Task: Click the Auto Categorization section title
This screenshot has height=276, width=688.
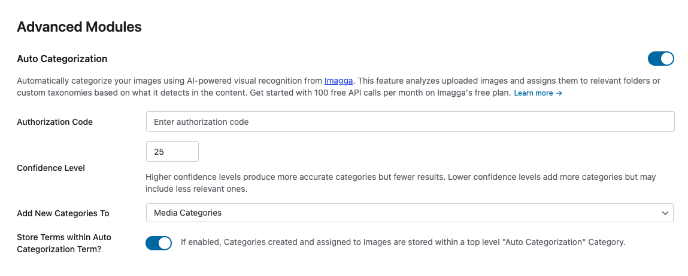Action: click(x=62, y=59)
